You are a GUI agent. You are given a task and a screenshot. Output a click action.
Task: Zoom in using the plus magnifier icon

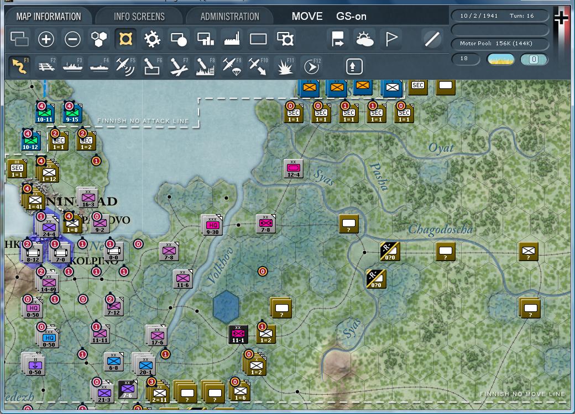(46, 39)
